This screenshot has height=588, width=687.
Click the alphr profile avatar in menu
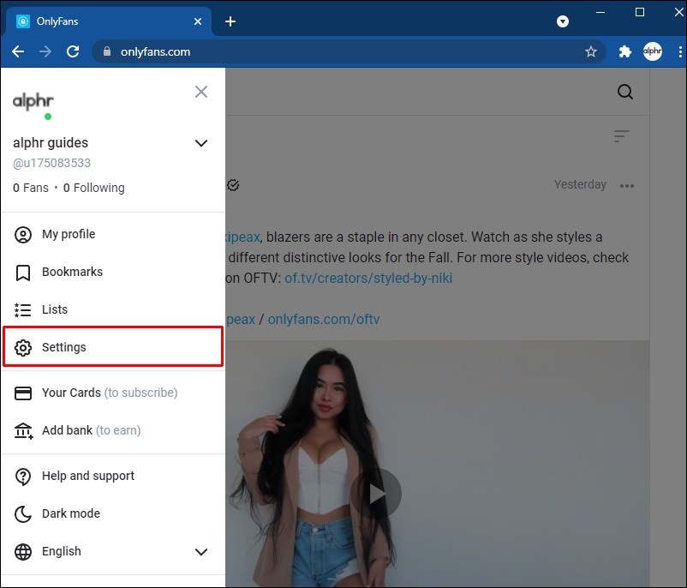(x=33, y=102)
